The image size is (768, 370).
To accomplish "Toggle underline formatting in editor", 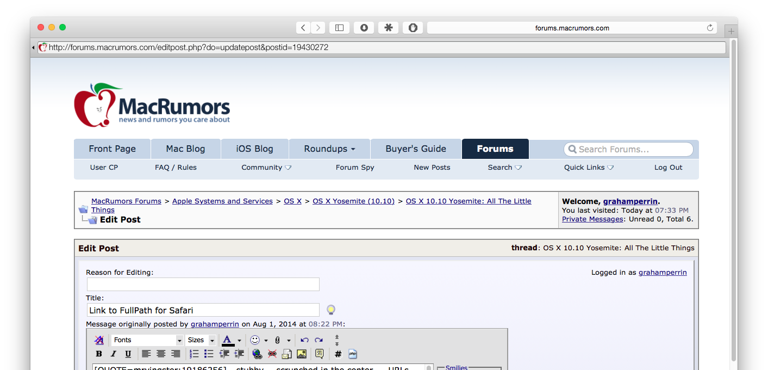I will pyautogui.click(x=128, y=354).
